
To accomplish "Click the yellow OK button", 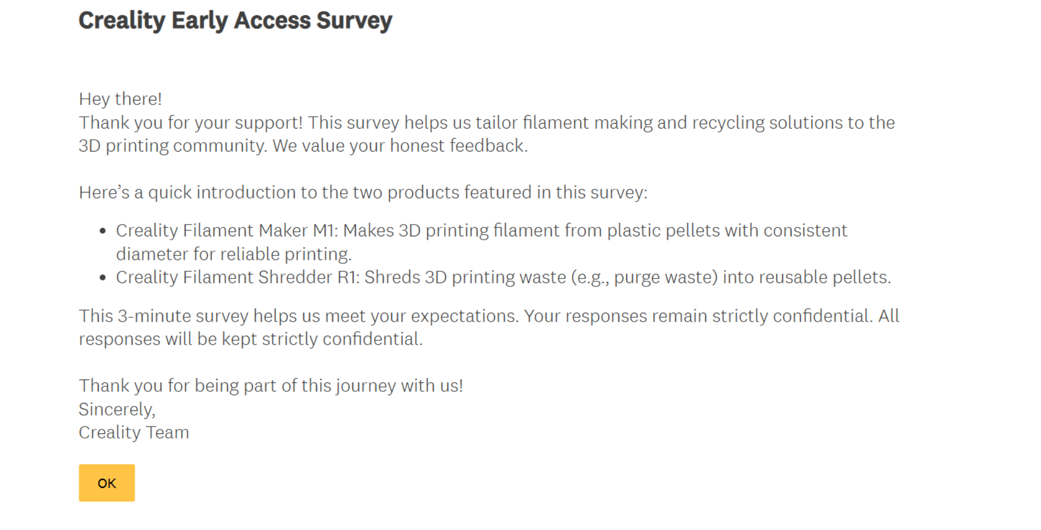I will (x=107, y=483).
